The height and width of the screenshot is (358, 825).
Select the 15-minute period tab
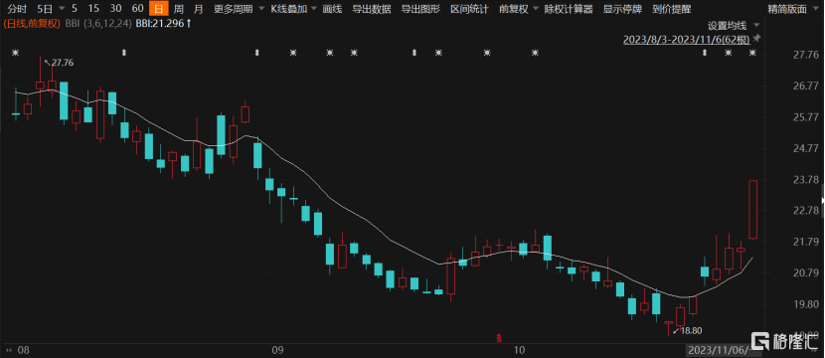pyautogui.click(x=93, y=9)
